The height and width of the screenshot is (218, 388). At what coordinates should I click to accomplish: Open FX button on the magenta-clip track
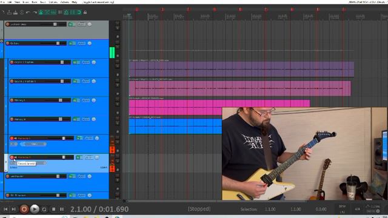[x=86, y=101]
